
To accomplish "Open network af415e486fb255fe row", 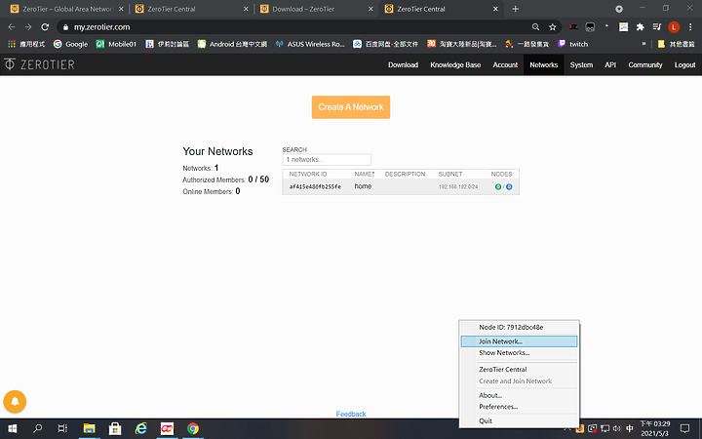I will [x=401, y=186].
